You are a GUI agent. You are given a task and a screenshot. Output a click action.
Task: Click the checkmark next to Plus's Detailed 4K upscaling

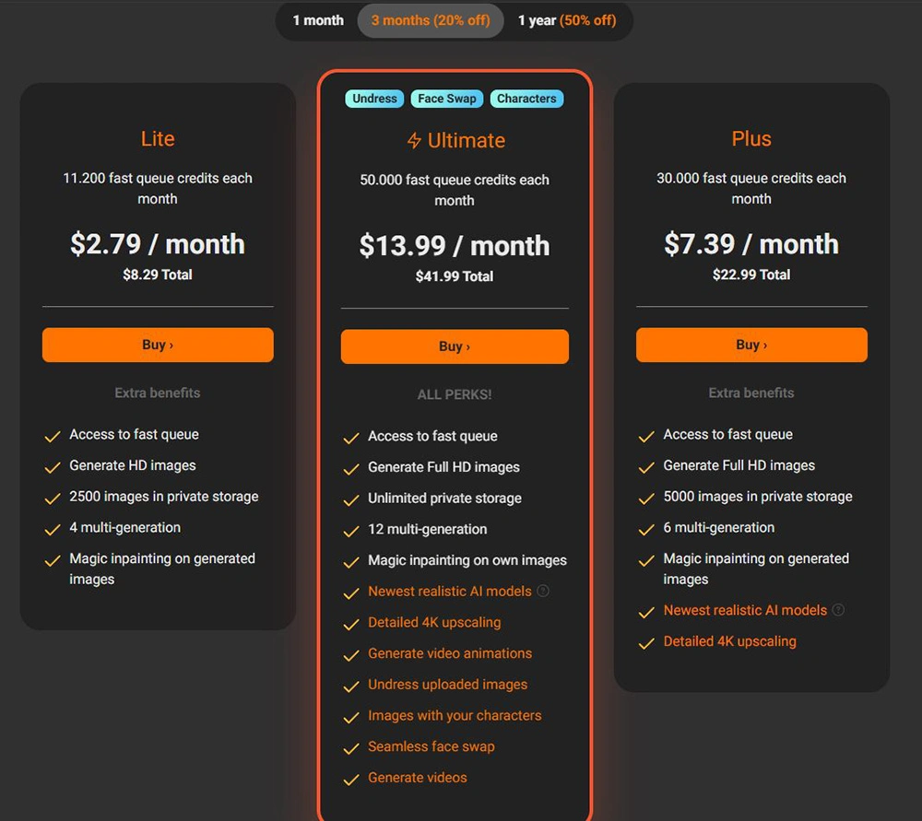(646, 641)
